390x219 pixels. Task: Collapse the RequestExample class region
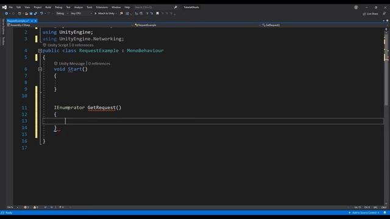coord(40,50)
